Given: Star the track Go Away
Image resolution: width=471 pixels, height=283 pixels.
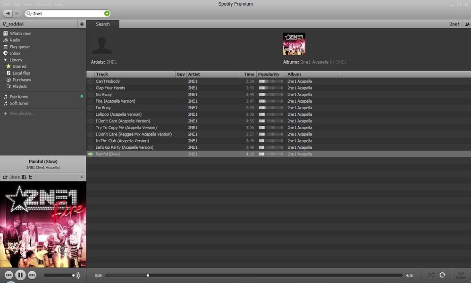Looking at the screenshot, I should point(91,95).
